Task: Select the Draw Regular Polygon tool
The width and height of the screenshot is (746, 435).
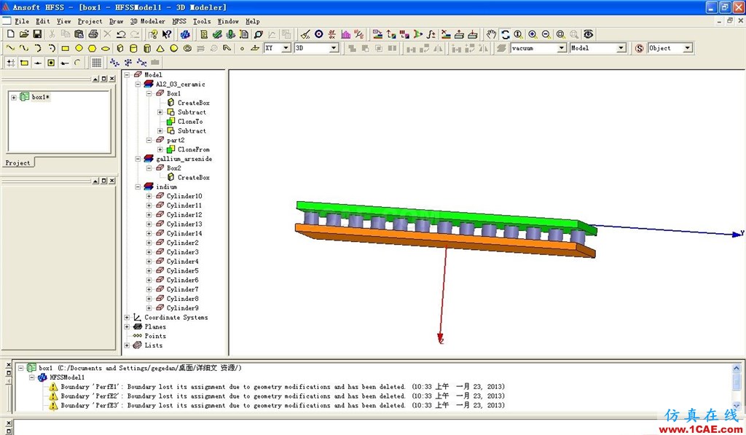Action: point(93,48)
